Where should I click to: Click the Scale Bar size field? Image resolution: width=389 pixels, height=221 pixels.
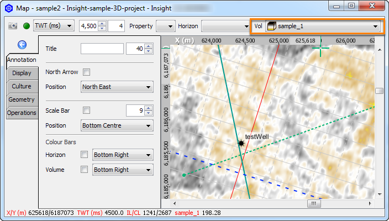(x=135, y=110)
